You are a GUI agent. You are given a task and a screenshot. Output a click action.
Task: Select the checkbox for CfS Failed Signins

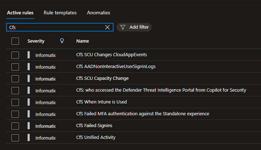[x=15, y=126]
